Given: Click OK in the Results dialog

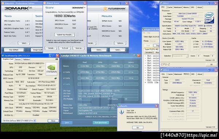Looking at the screenshot, I should [138, 128].
